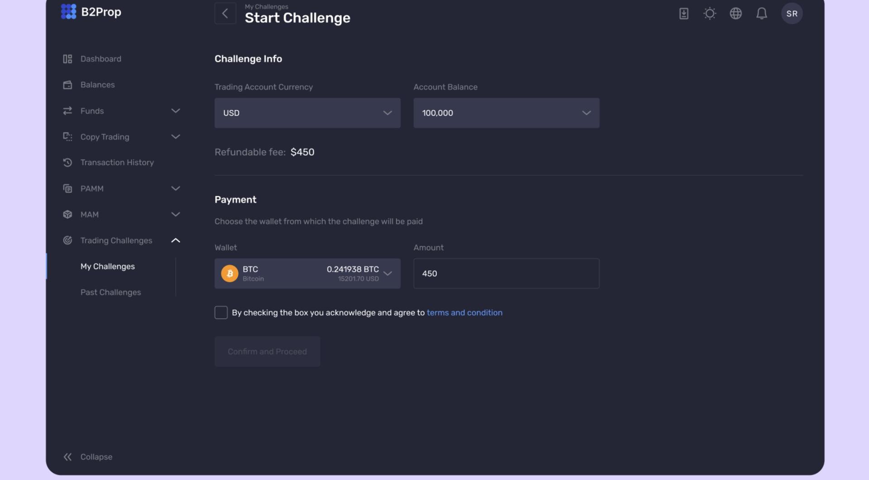Open language selector globe icon

[x=735, y=14]
